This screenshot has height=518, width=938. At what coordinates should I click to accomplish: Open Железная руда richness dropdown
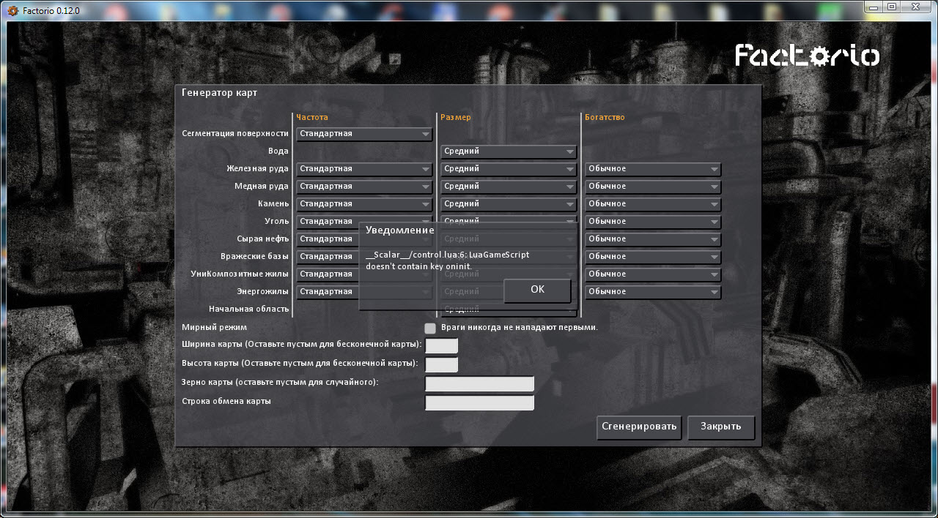point(653,169)
